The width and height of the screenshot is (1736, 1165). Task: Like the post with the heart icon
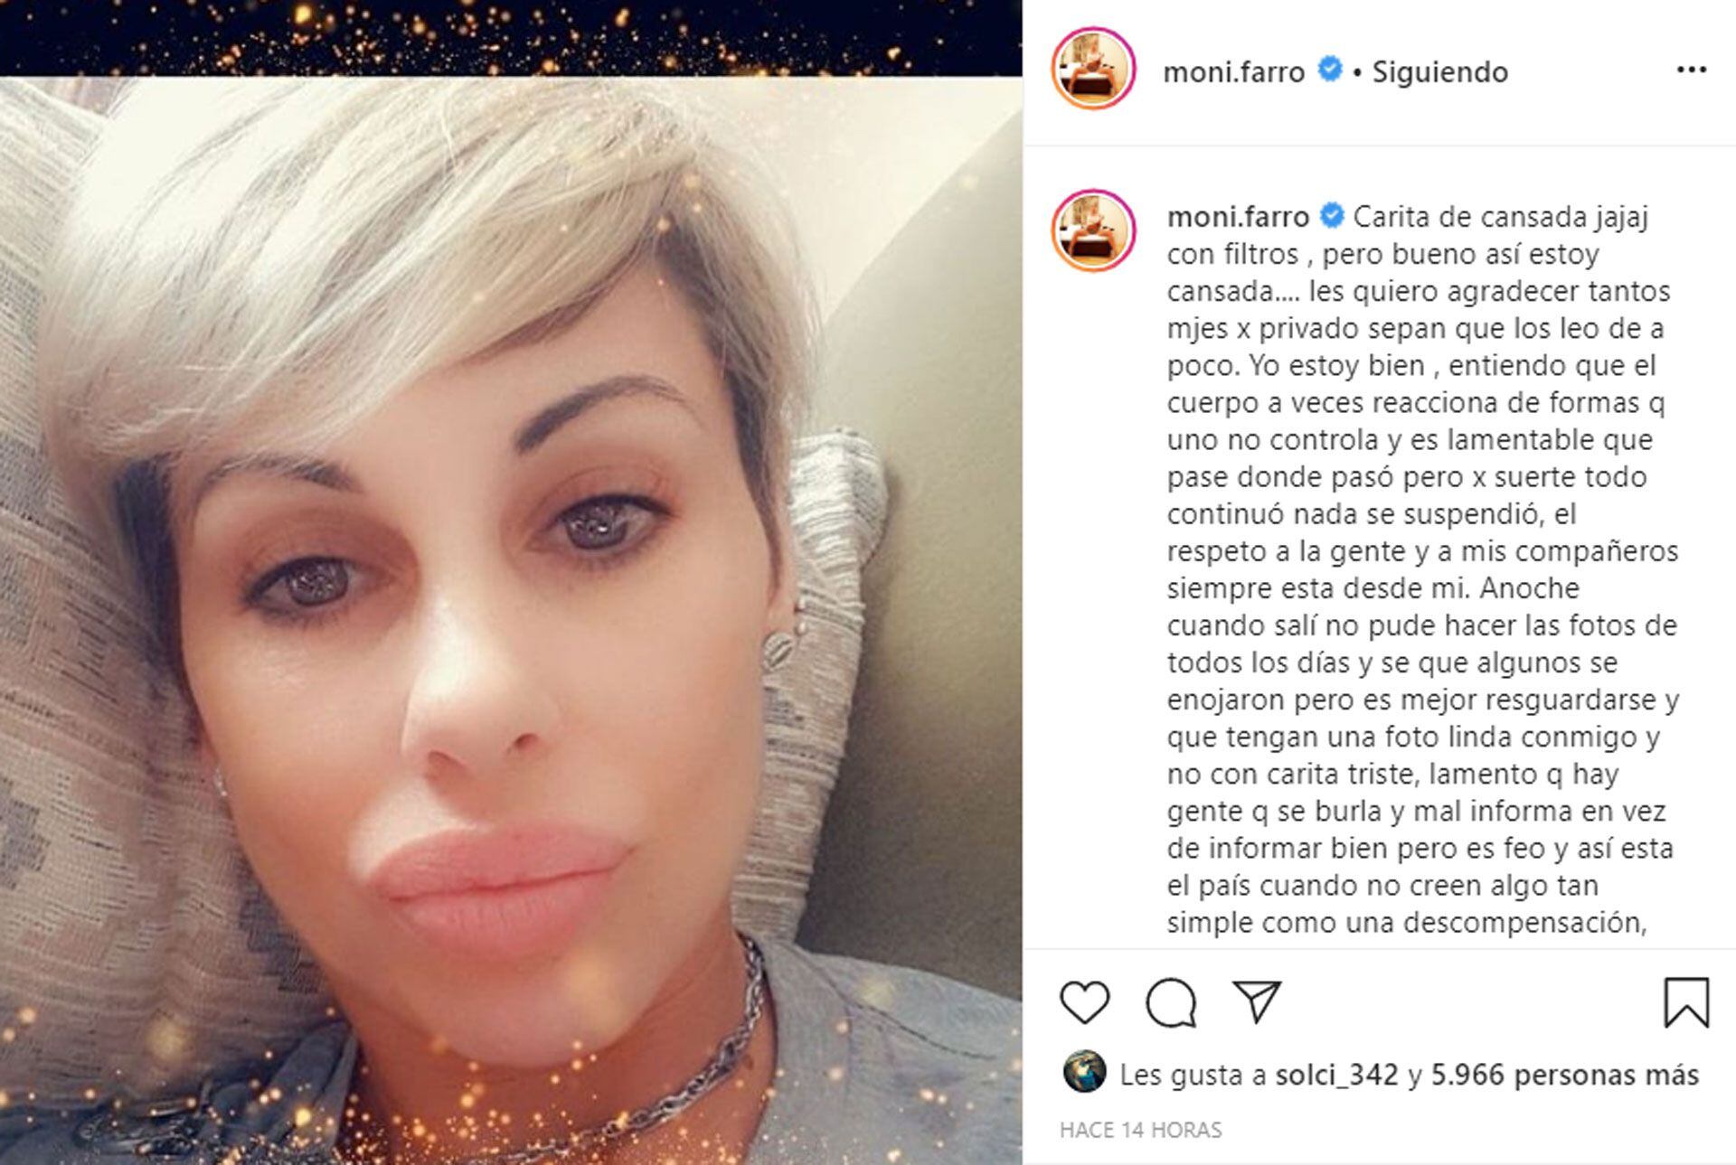pos(1084,1002)
